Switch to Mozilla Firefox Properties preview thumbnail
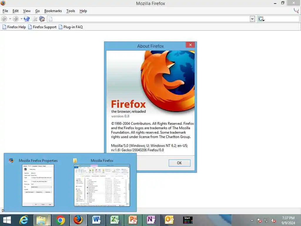The image size is (301, 226). (x=38, y=185)
